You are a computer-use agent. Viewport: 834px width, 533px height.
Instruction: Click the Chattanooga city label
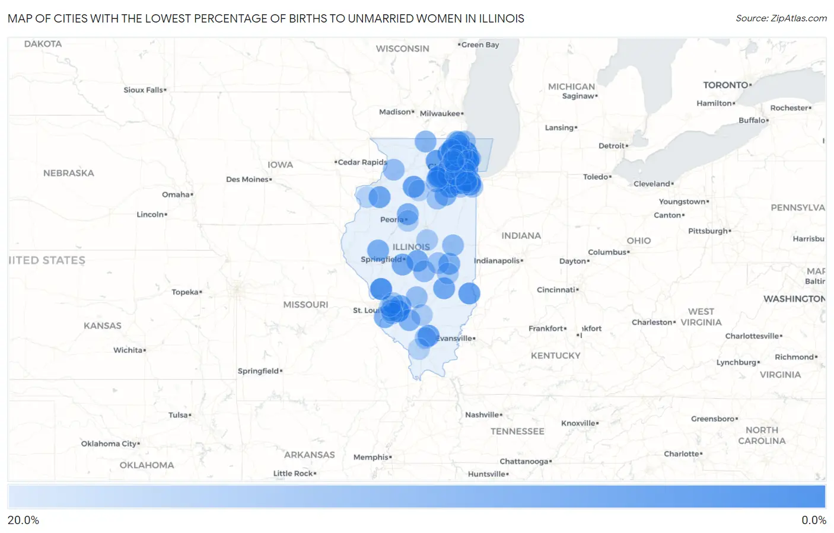click(x=526, y=461)
